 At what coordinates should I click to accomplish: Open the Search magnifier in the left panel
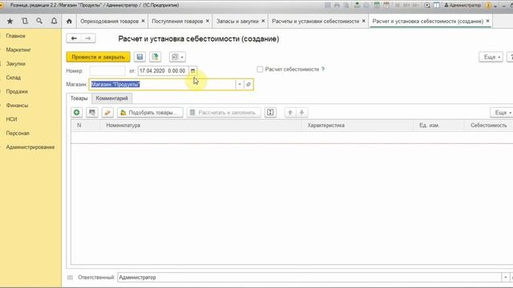[x=39, y=22]
